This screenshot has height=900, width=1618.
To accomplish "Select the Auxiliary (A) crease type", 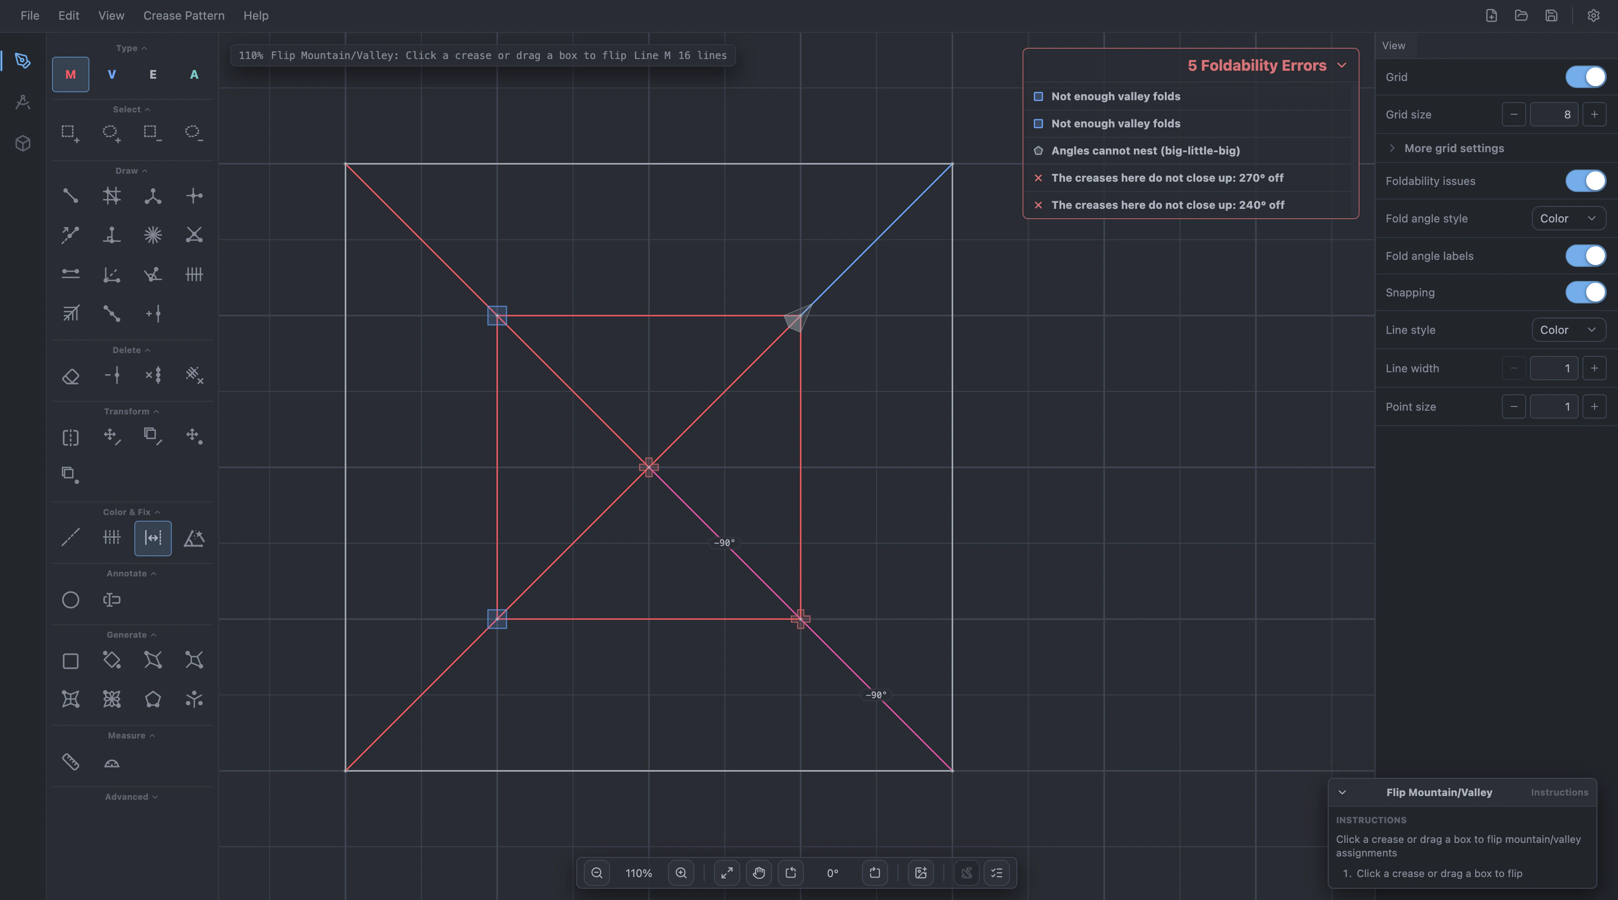I will point(194,74).
